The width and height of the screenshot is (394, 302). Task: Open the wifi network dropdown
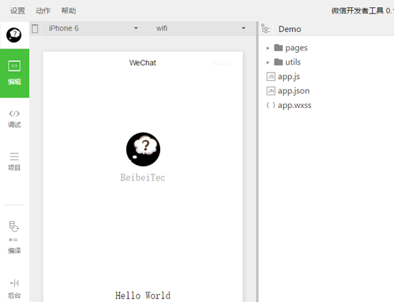201,28
